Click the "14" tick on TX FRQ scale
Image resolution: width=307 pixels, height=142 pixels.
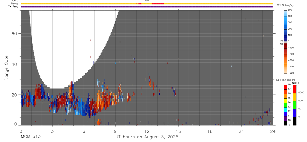click(x=289, y=102)
